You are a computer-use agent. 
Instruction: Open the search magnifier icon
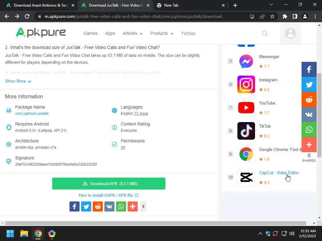point(265,33)
